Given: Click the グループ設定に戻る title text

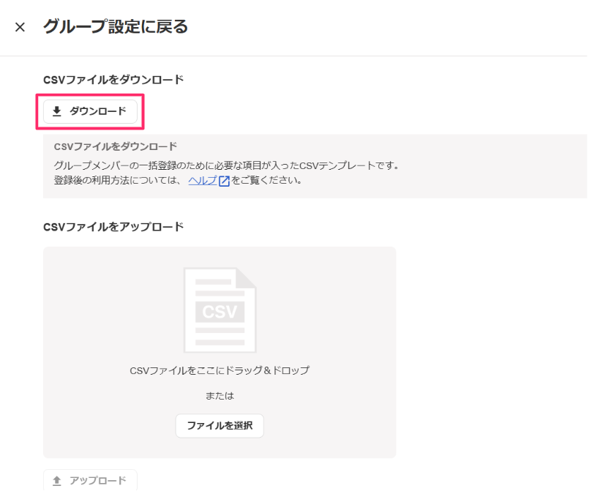Looking at the screenshot, I should (x=116, y=27).
